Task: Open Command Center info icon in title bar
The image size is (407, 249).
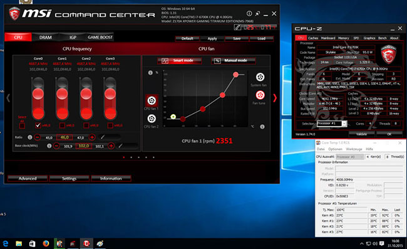Action: pos(249,13)
